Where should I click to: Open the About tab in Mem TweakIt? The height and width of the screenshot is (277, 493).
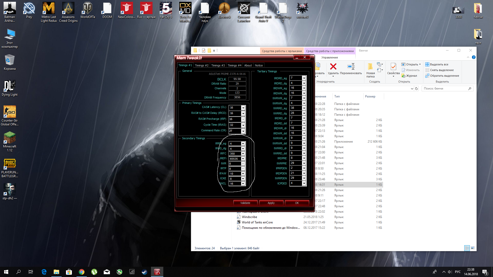(x=248, y=65)
